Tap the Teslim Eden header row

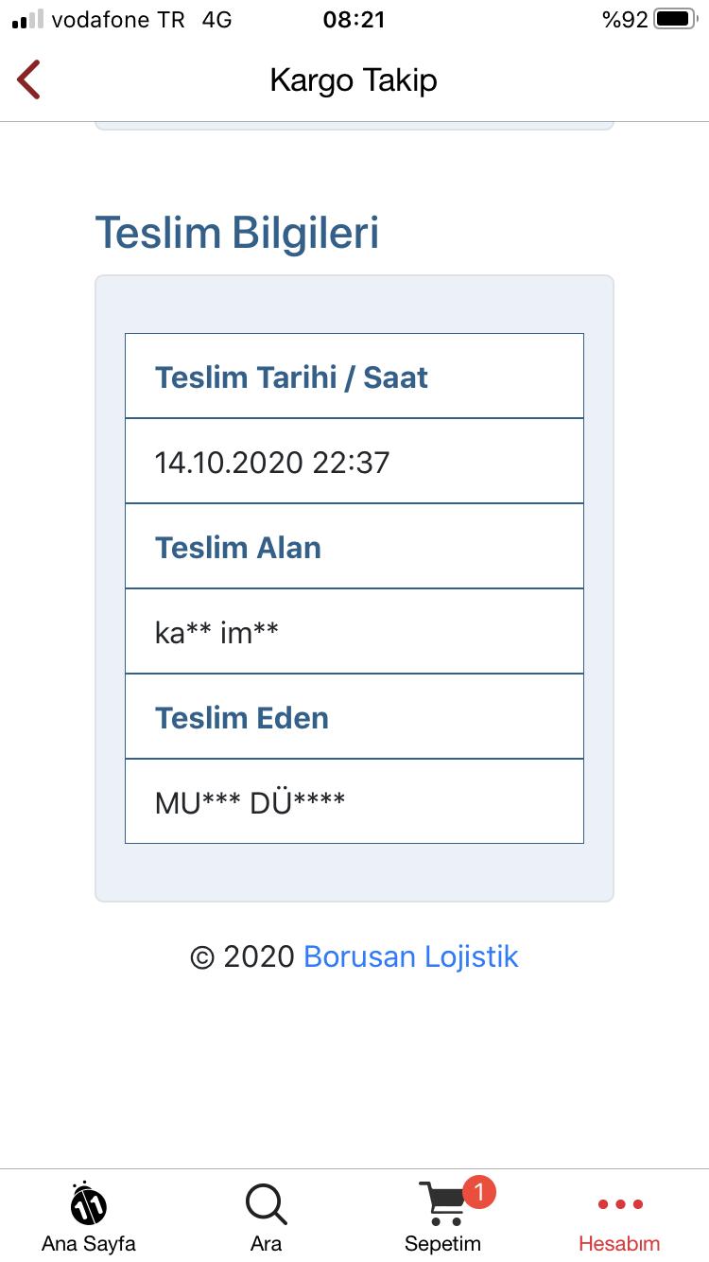(354, 717)
